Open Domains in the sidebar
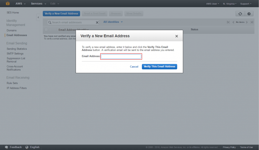Image resolution: width=259 pixels, height=150 pixels. pyautogui.click(x=12, y=30)
